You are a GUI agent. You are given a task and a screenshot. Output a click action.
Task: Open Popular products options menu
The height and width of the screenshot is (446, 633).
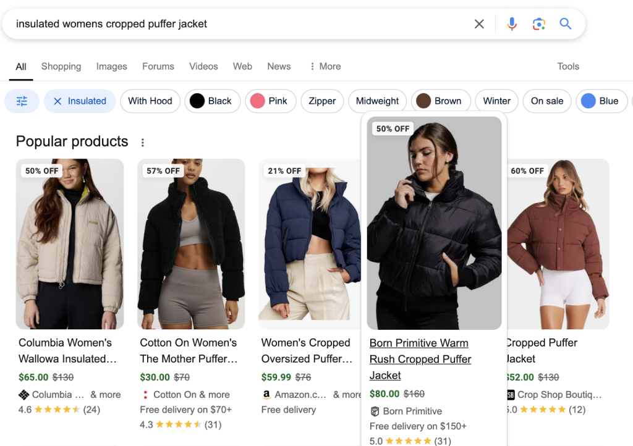(143, 143)
